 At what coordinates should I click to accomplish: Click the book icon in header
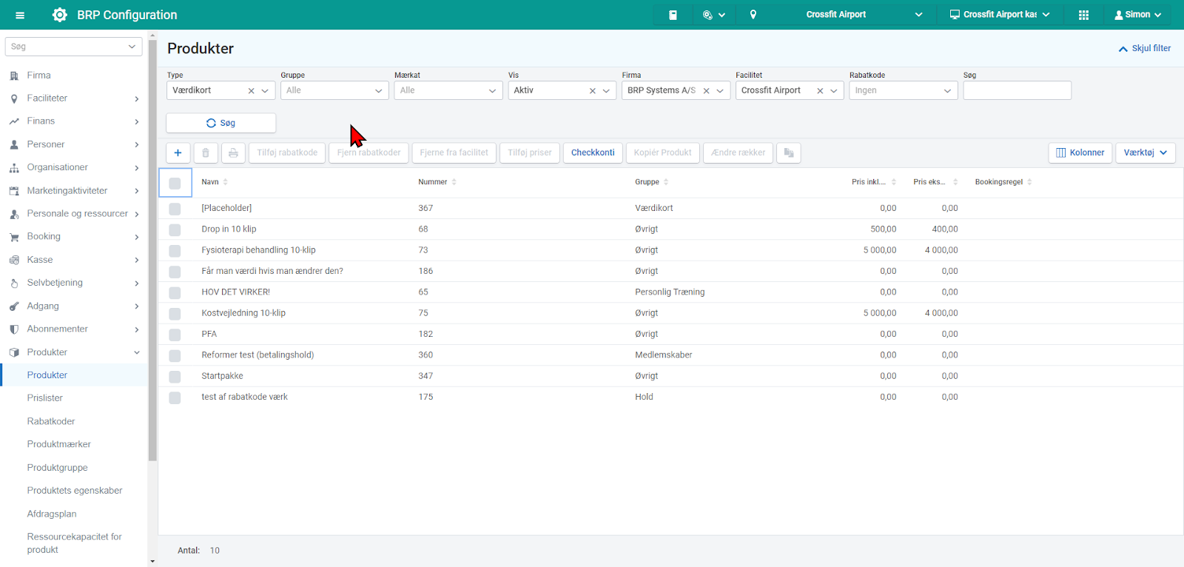tap(673, 15)
